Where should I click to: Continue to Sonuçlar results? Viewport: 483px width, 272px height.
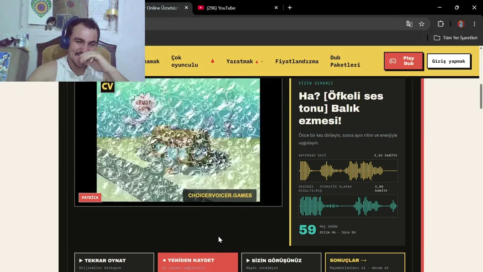click(365, 263)
